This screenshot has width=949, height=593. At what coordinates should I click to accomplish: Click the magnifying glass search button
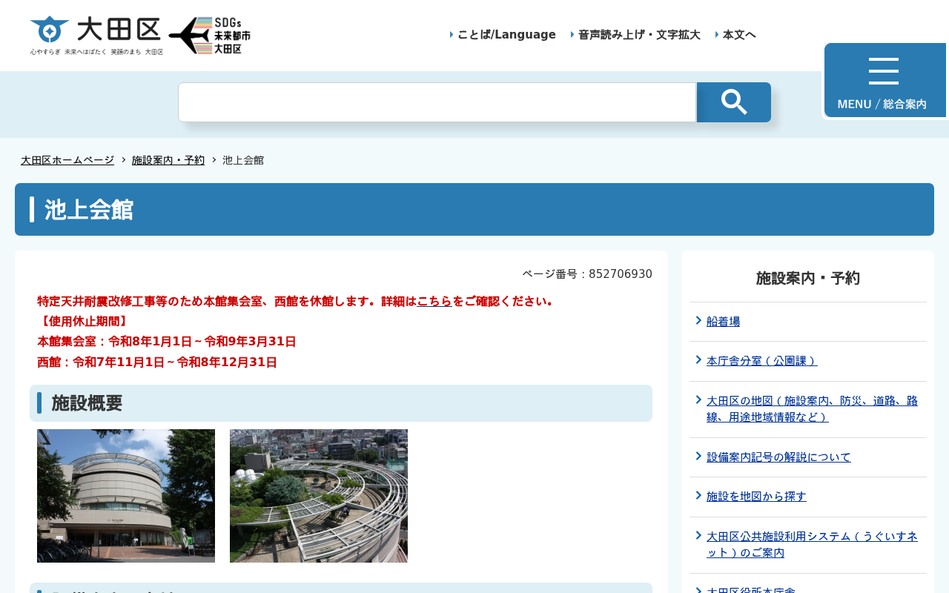coord(734,102)
